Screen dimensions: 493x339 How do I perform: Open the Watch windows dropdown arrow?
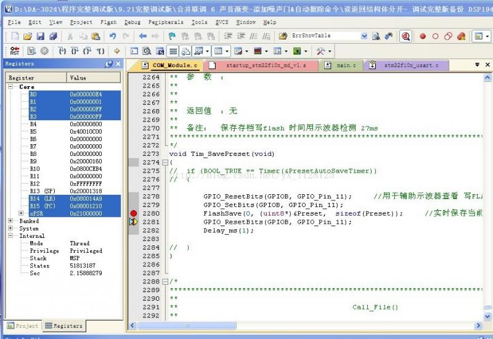tap(207, 51)
